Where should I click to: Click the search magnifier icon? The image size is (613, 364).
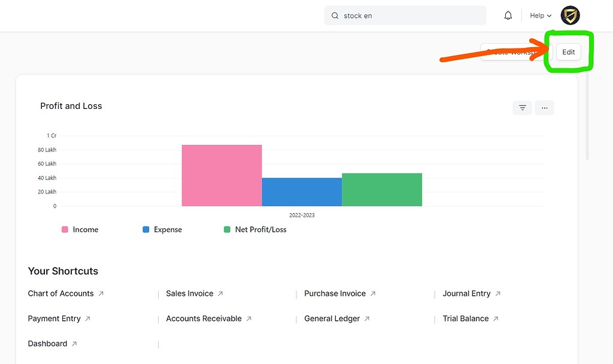pos(335,16)
